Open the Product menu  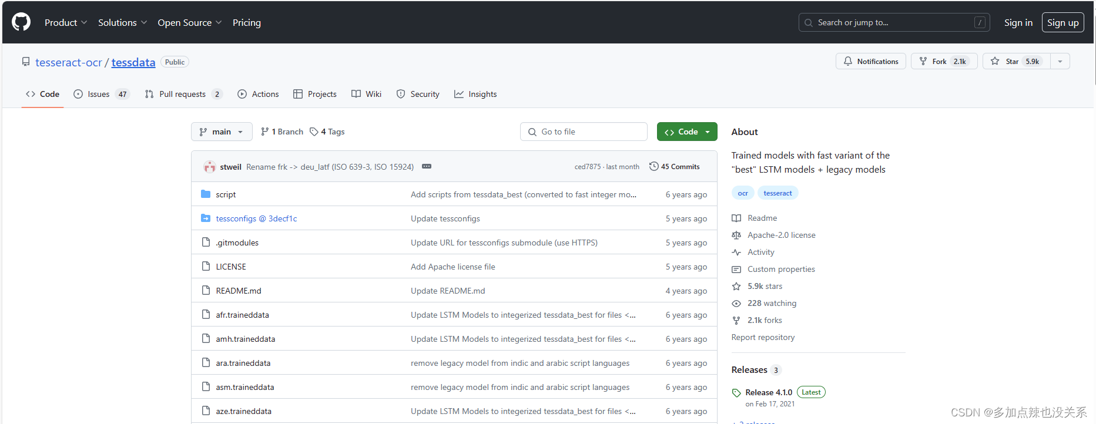66,22
